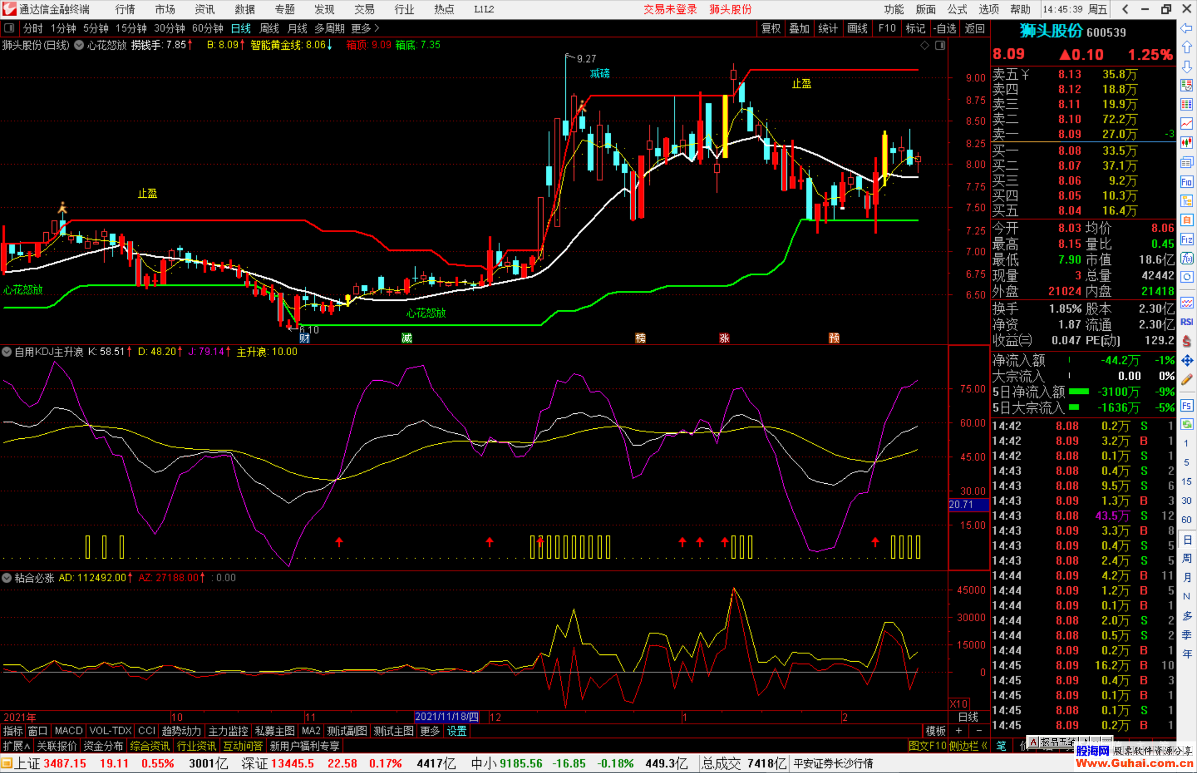Image resolution: width=1197 pixels, height=773 pixels.
Task: Open the 市场 menu
Action: tap(165, 9)
